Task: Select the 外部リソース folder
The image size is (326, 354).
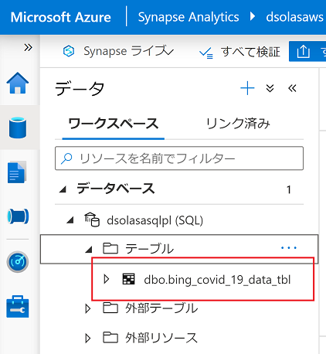Action: pos(161,338)
